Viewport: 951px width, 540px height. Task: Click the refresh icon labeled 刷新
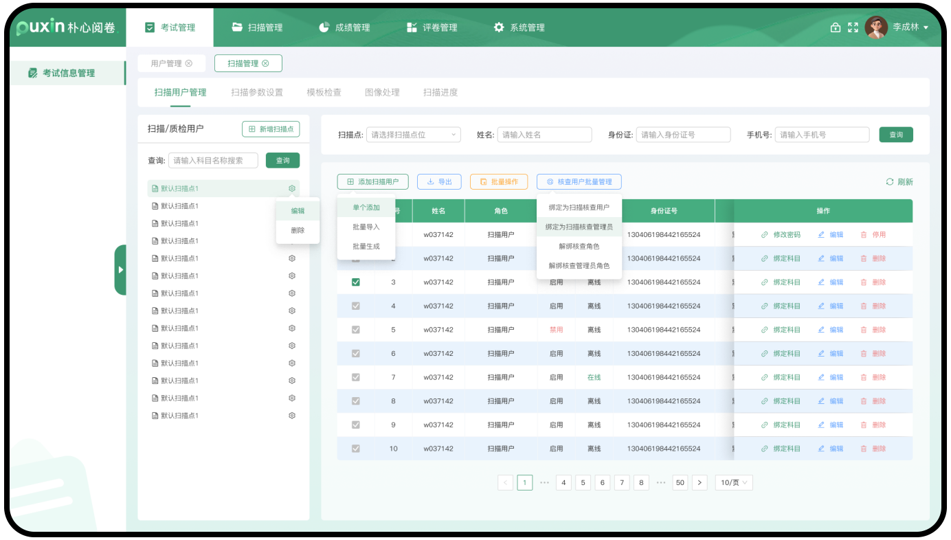point(890,182)
